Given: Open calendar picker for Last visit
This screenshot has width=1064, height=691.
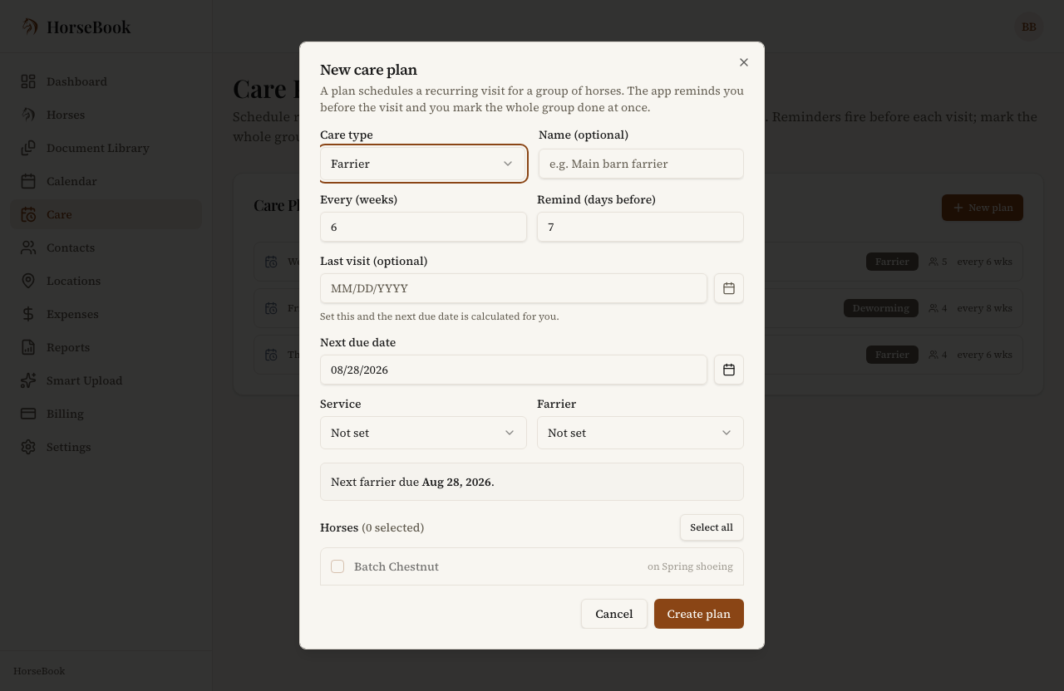Looking at the screenshot, I should click(729, 288).
